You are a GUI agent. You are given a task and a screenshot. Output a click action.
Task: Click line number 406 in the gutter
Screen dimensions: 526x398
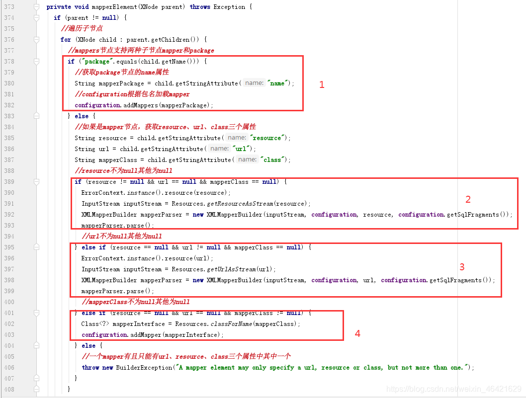(9, 368)
